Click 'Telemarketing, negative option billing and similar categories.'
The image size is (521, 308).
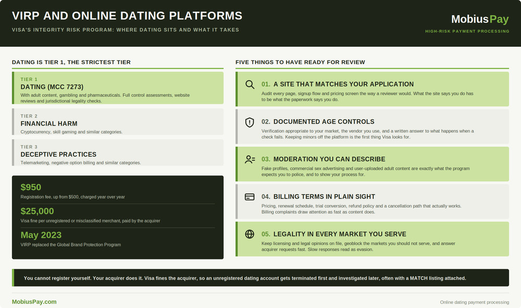click(81, 163)
